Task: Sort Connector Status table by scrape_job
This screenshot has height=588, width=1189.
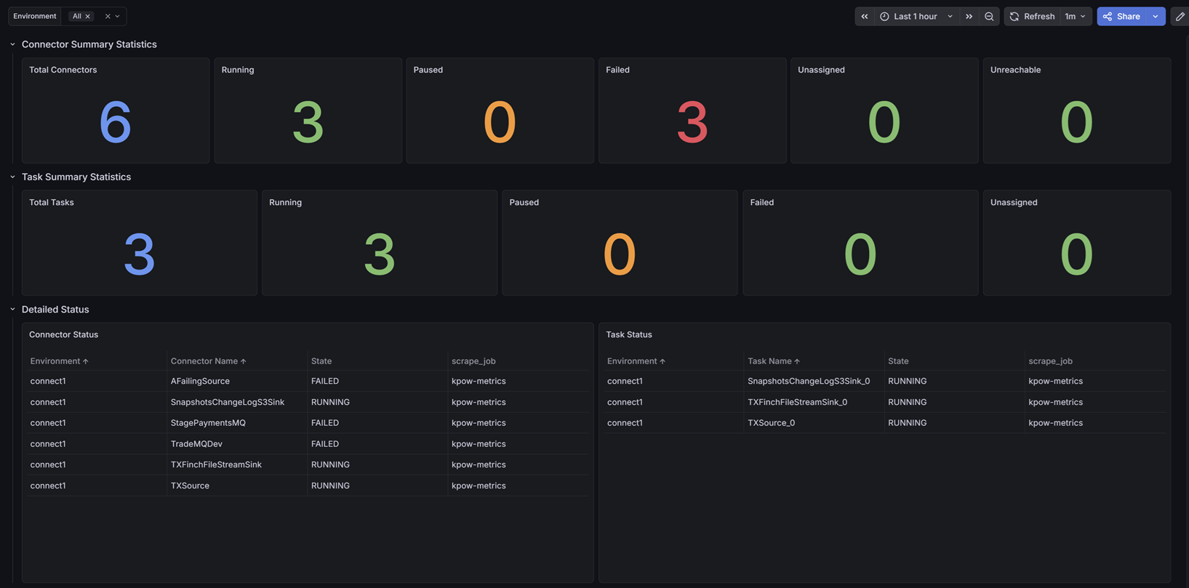Action: [x=473, y=361]
